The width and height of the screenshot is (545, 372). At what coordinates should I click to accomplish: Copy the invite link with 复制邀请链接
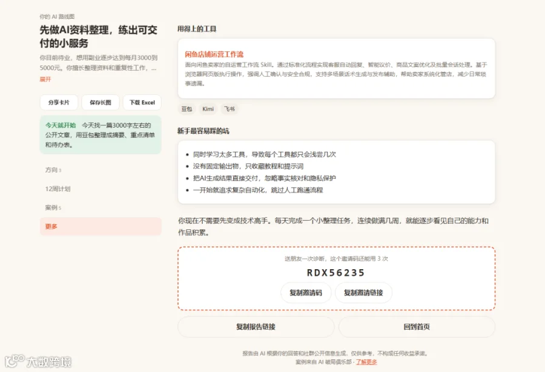coord(363,293)
